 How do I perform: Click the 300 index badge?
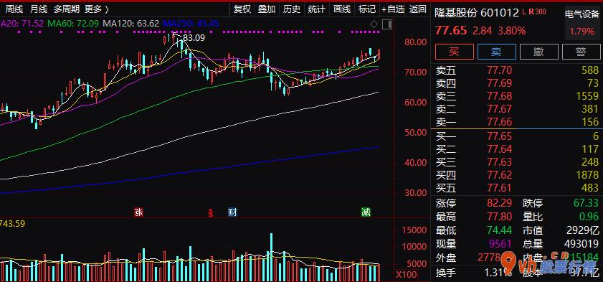pos(541,12)
